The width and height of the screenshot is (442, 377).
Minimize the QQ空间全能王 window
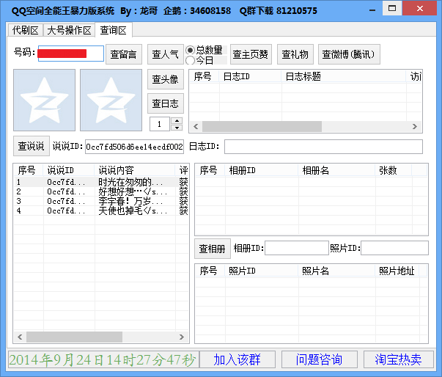372,10
